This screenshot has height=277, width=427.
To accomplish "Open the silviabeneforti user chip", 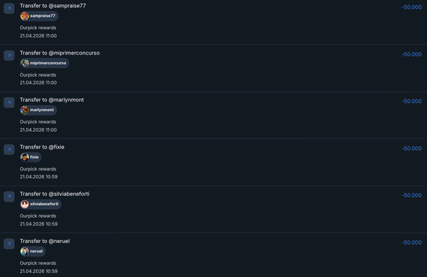I will [x=41, y=204].
